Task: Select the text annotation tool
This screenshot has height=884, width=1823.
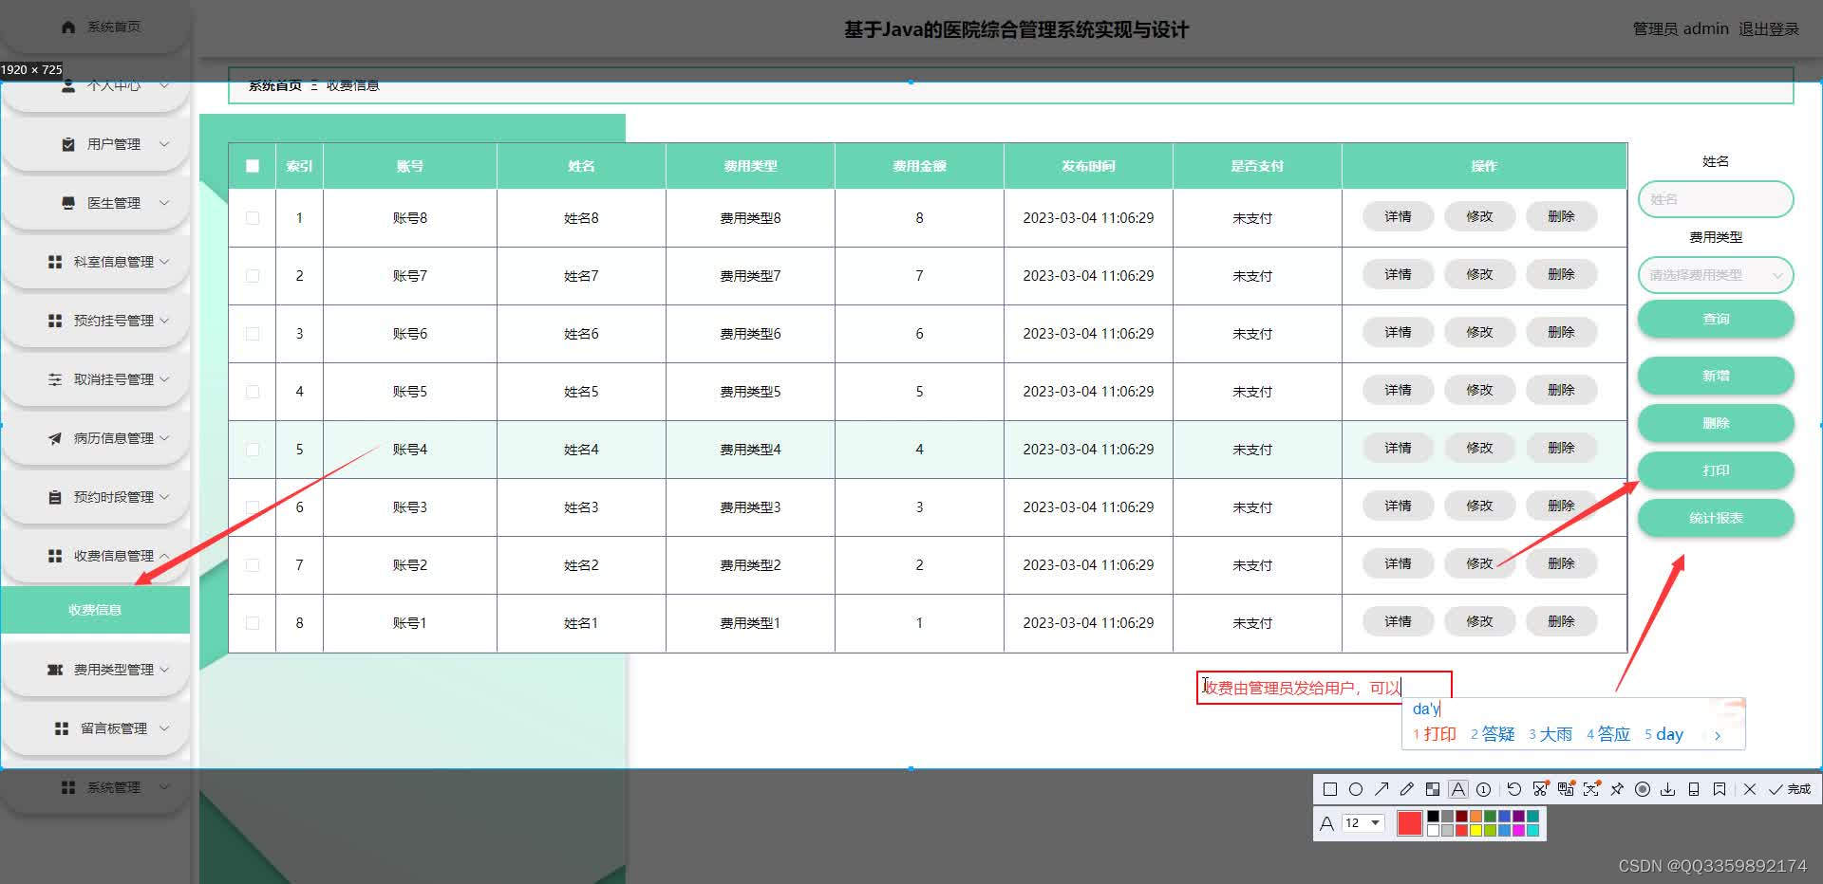Action: pyautogui.click(x=1458, y=789)
